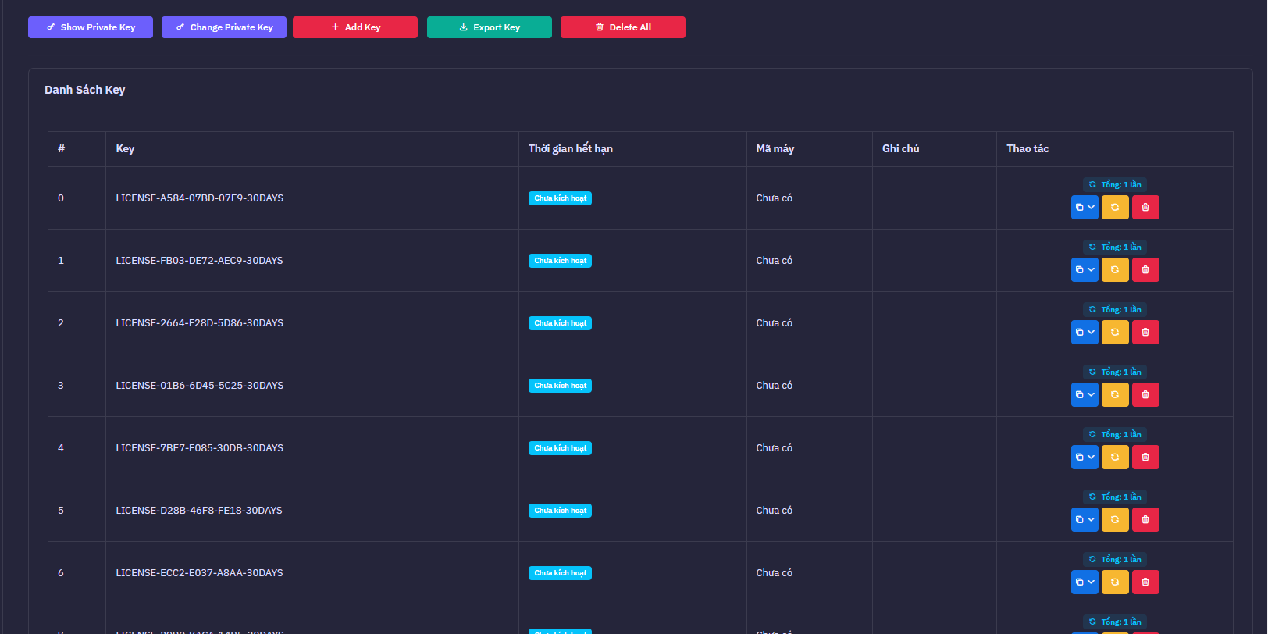Open blue copy dropdown for row 0
This screenshot has height=634, width=1268.
pyautogui.click(x=1085, y=207)
